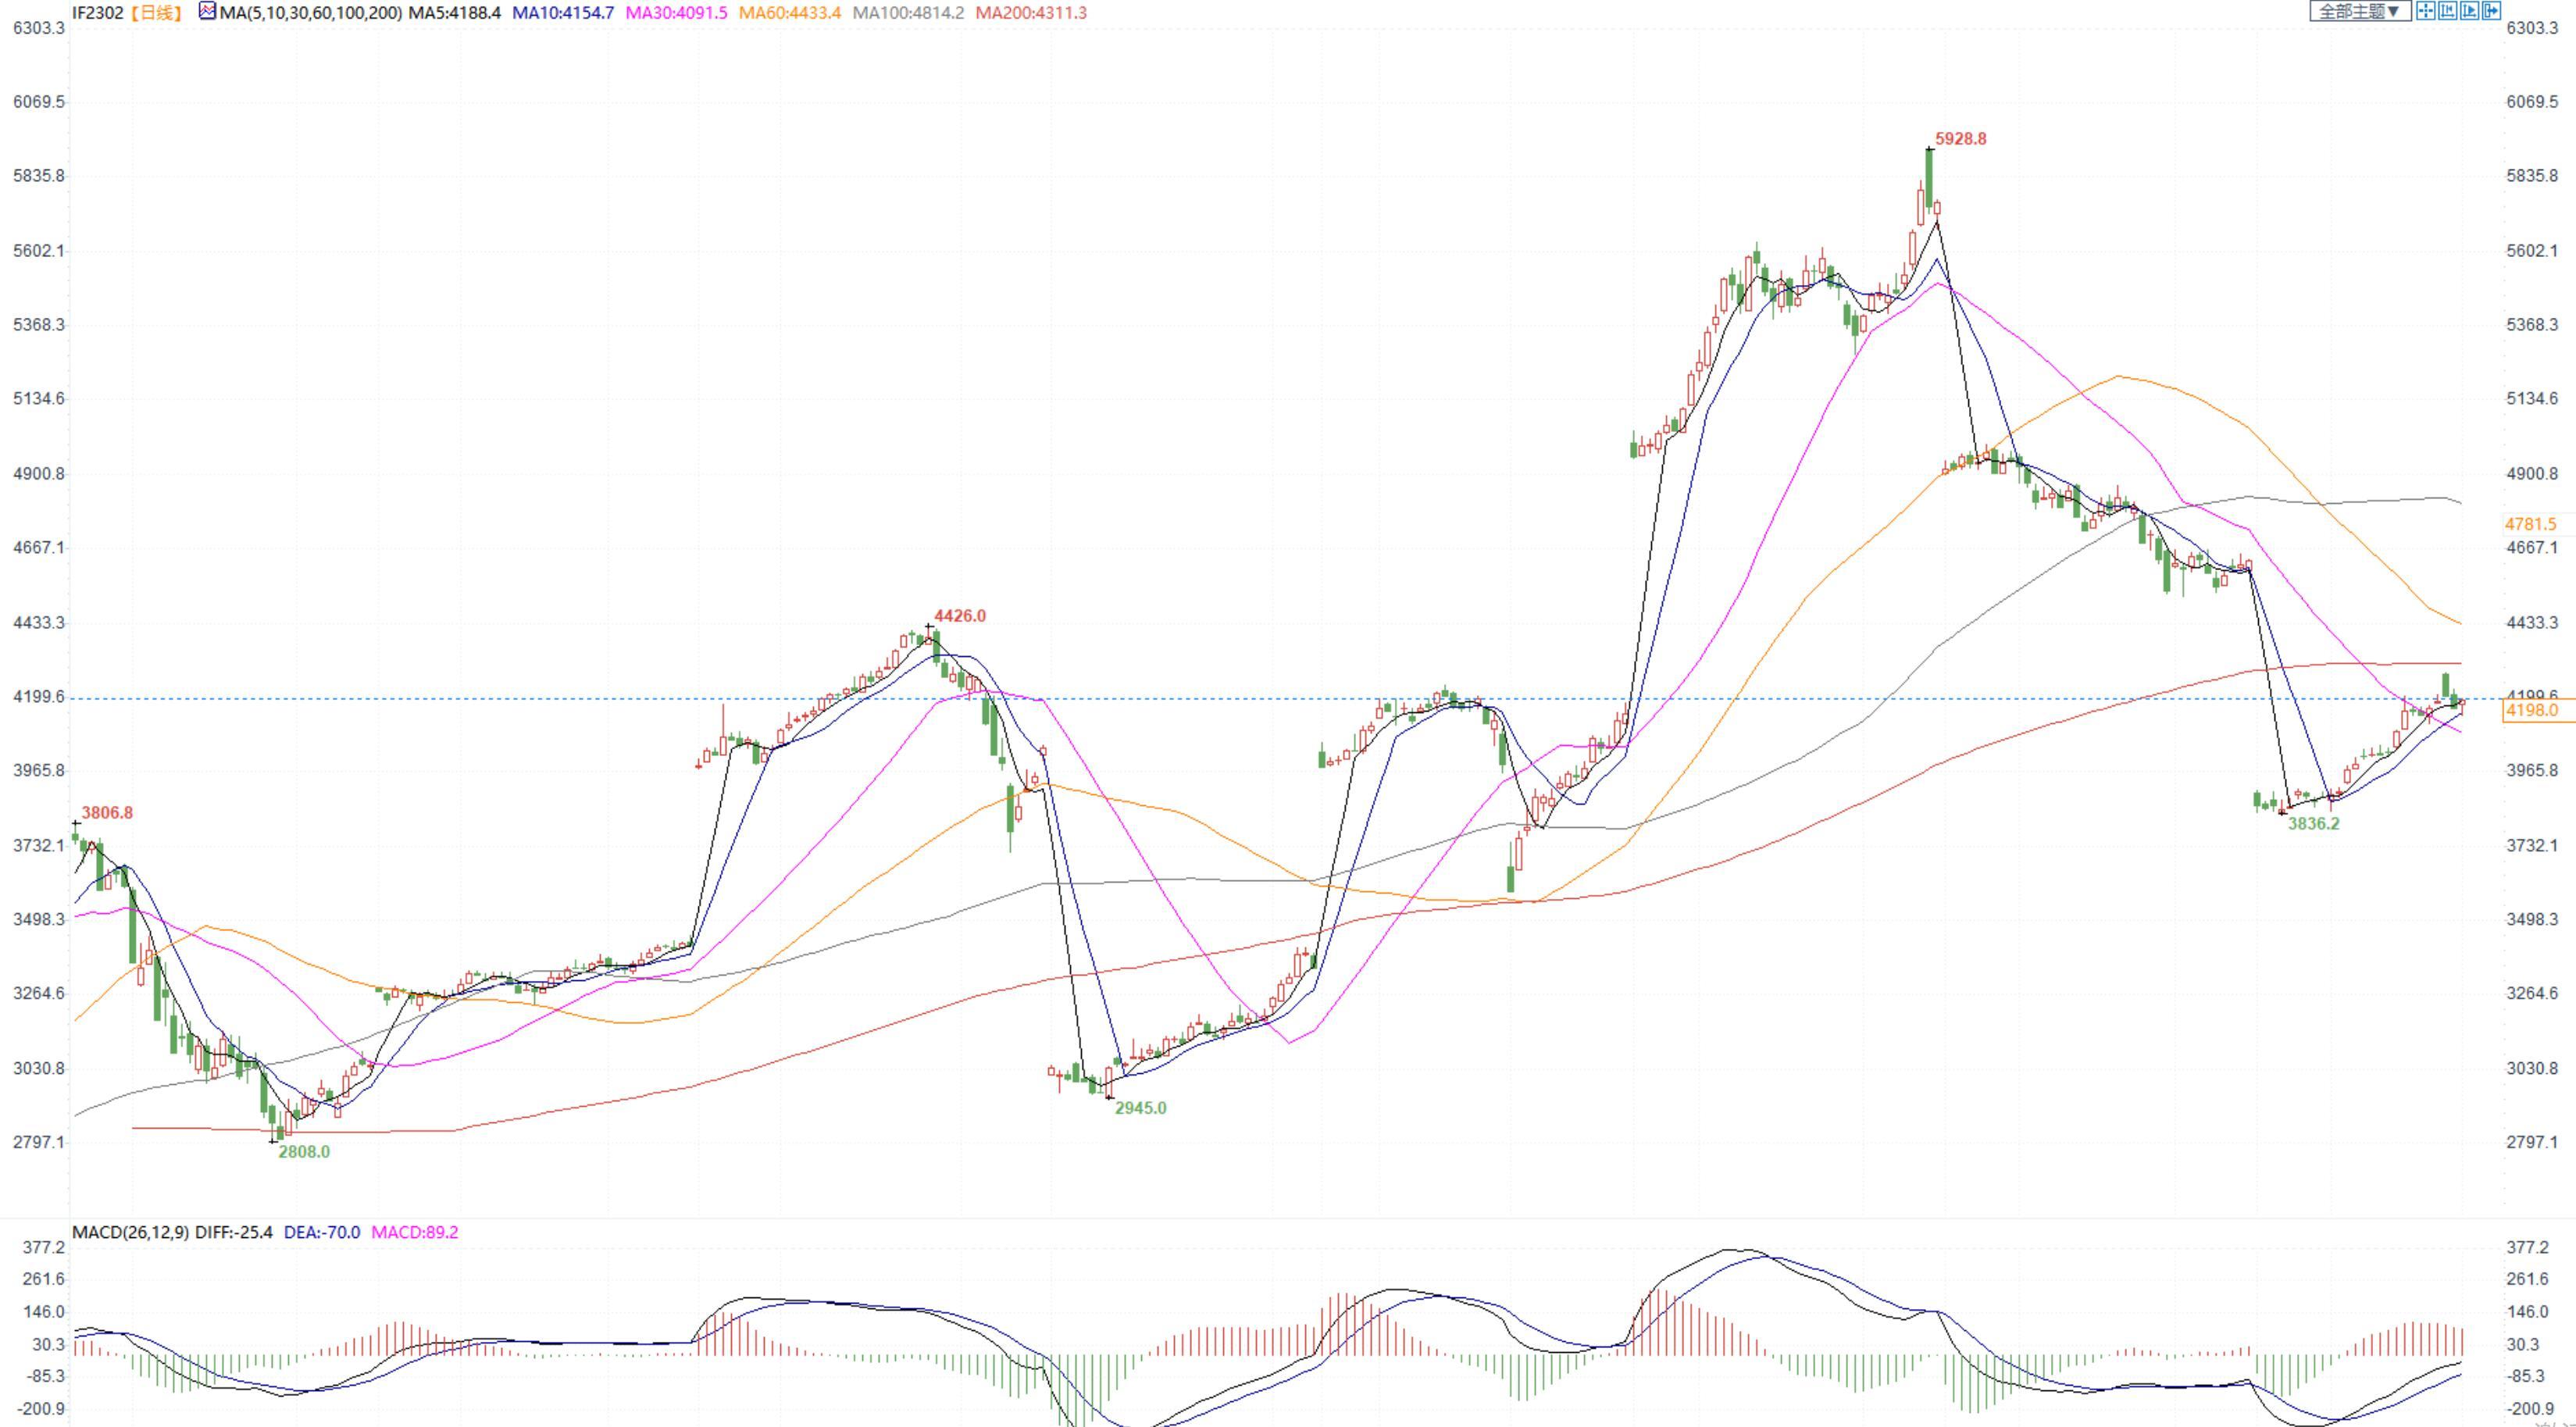Click the jump-to-start chart icon
The image size is (2576, 1427).
(2447, 11)
